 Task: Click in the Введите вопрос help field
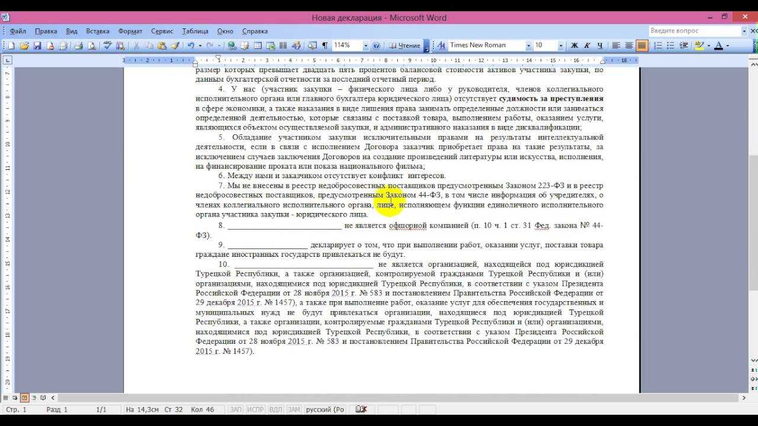694,31
